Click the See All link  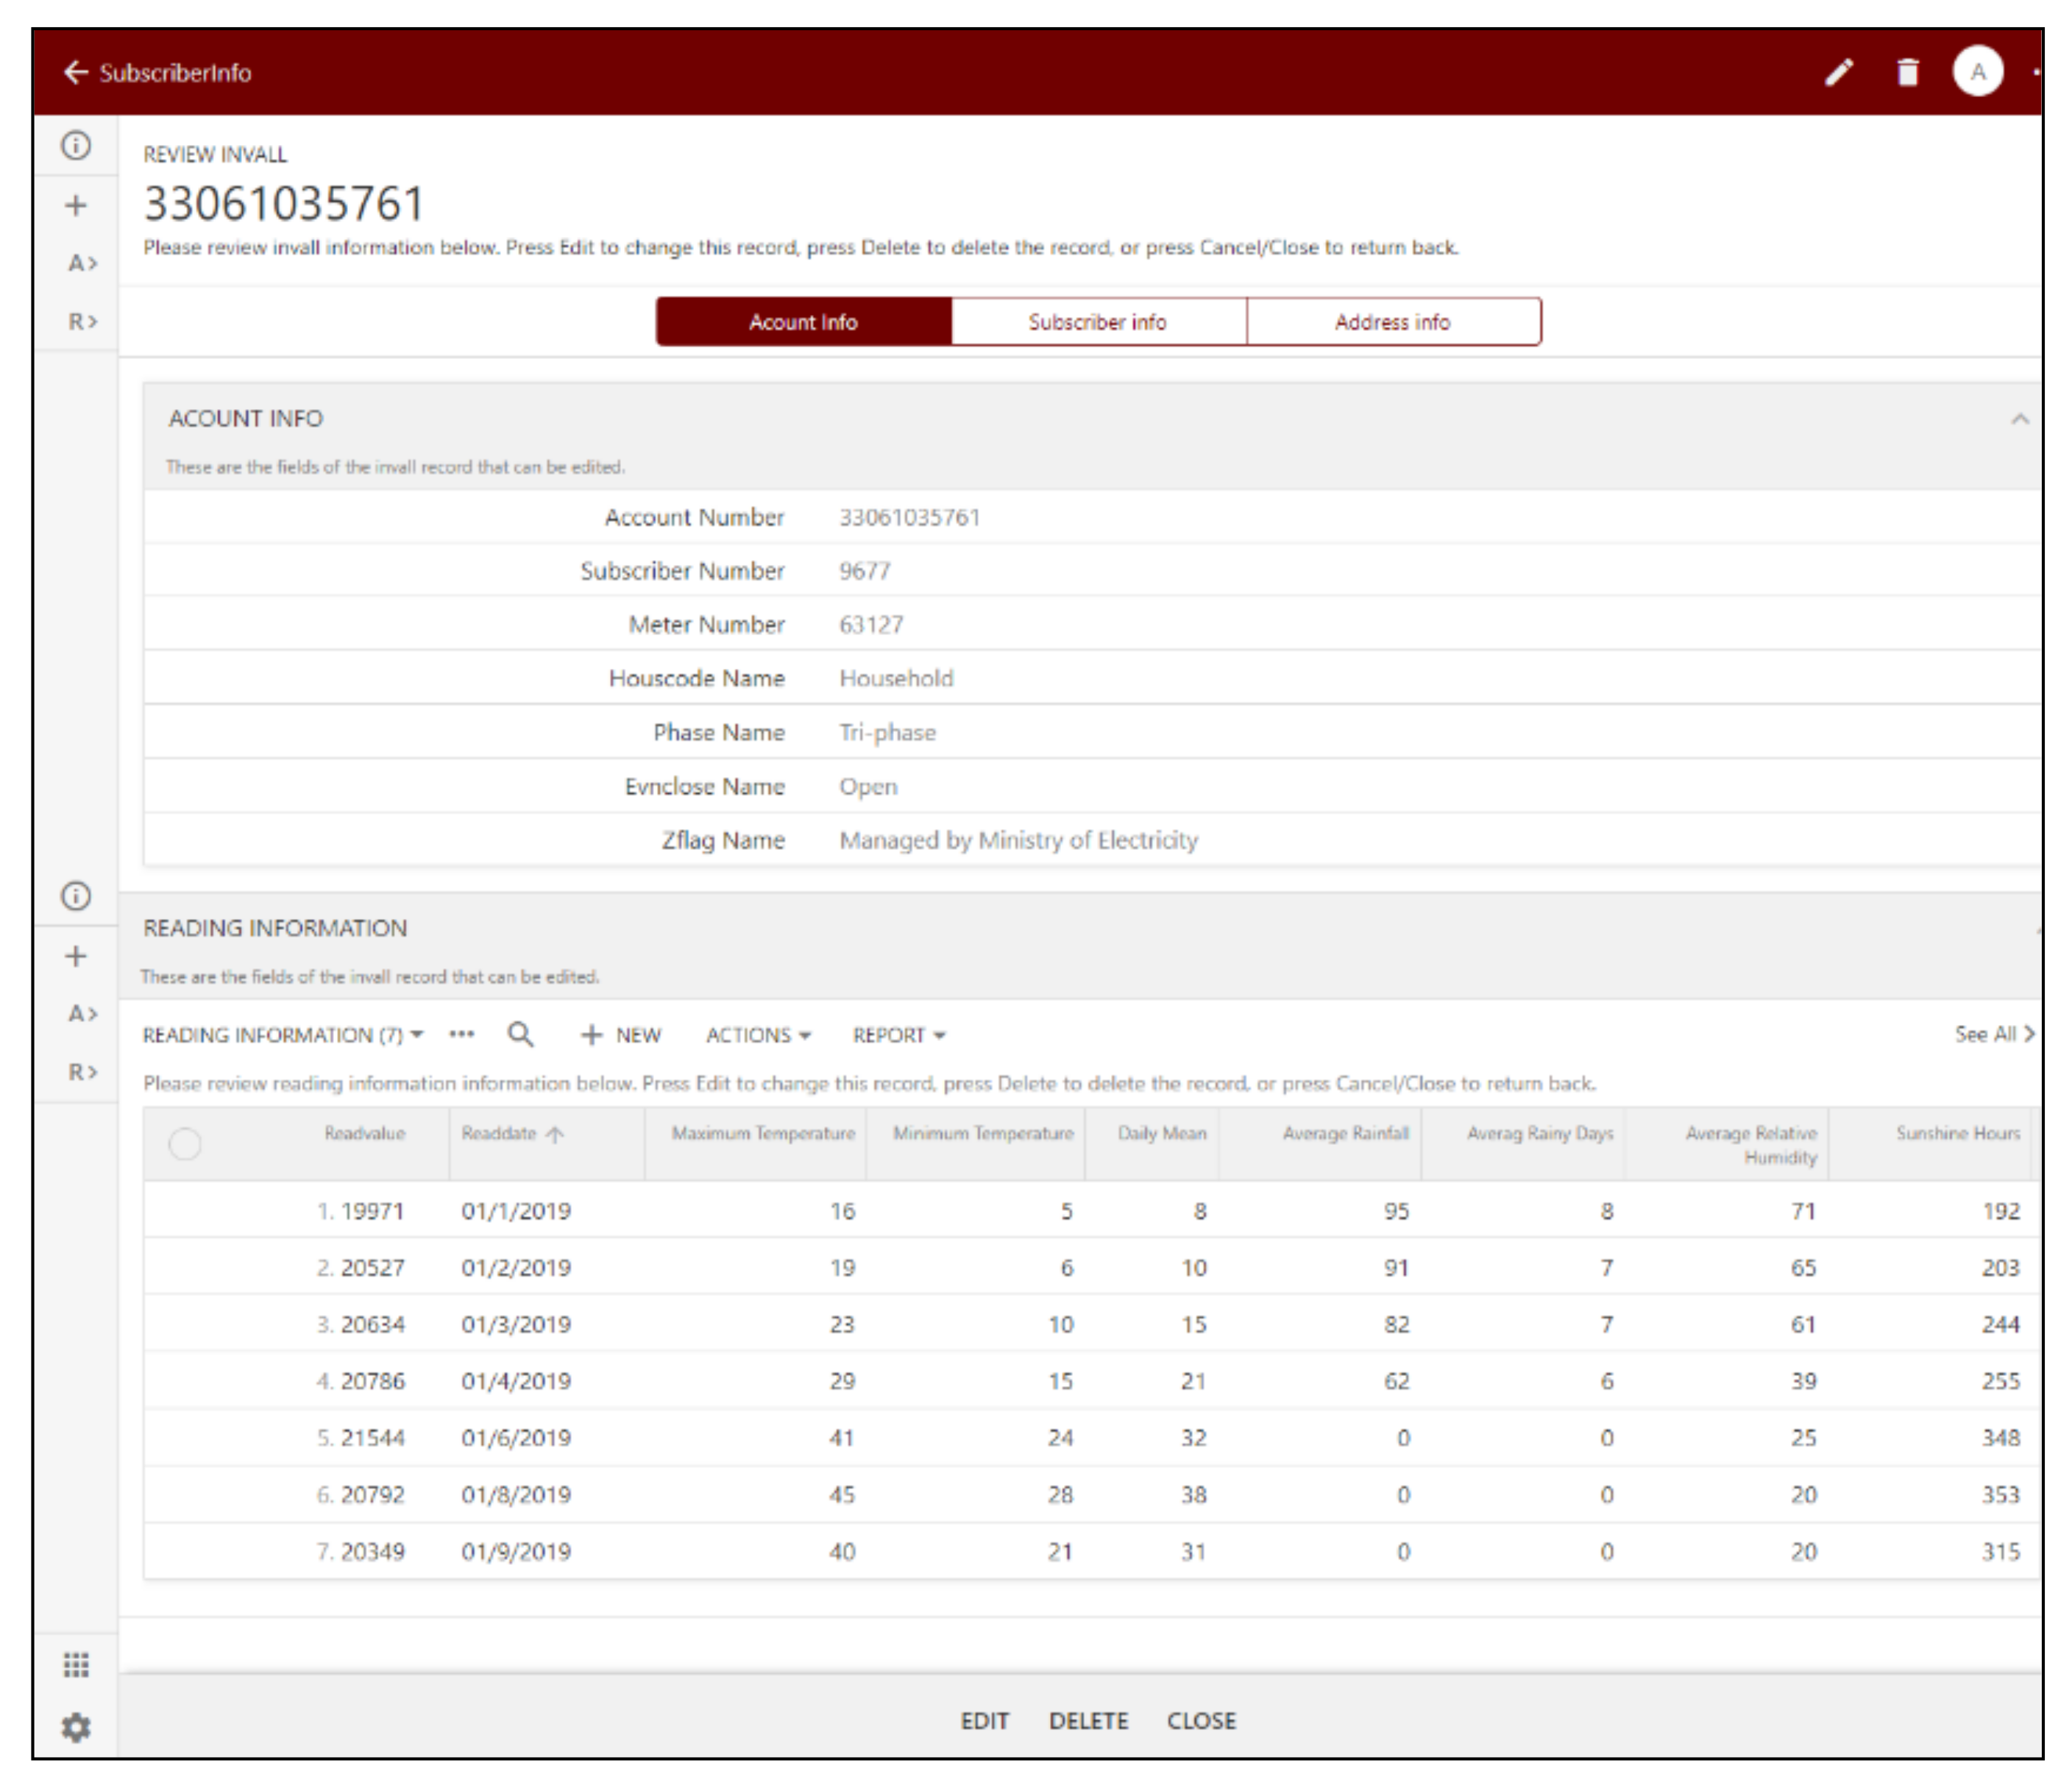[1993, 1034]
